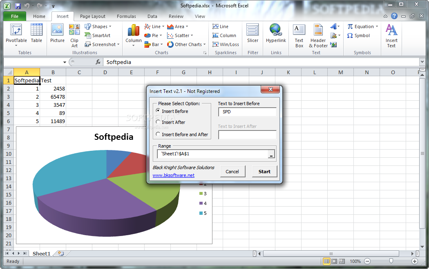Viewport: 429px width, 269px height.
Task: Open the Shapes dropdown
Action: [98, 26]
